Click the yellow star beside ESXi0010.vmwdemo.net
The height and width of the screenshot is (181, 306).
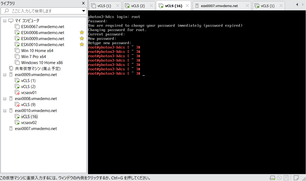click(82, 45)
